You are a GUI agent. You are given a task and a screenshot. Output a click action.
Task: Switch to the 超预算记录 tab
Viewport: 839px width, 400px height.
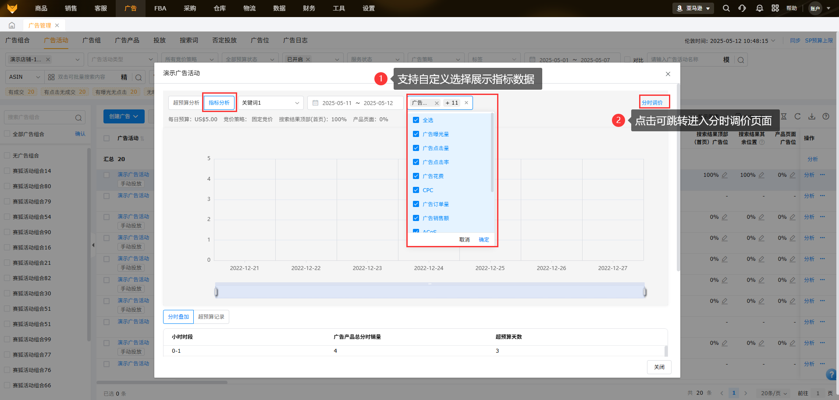[x=211, y=317]
